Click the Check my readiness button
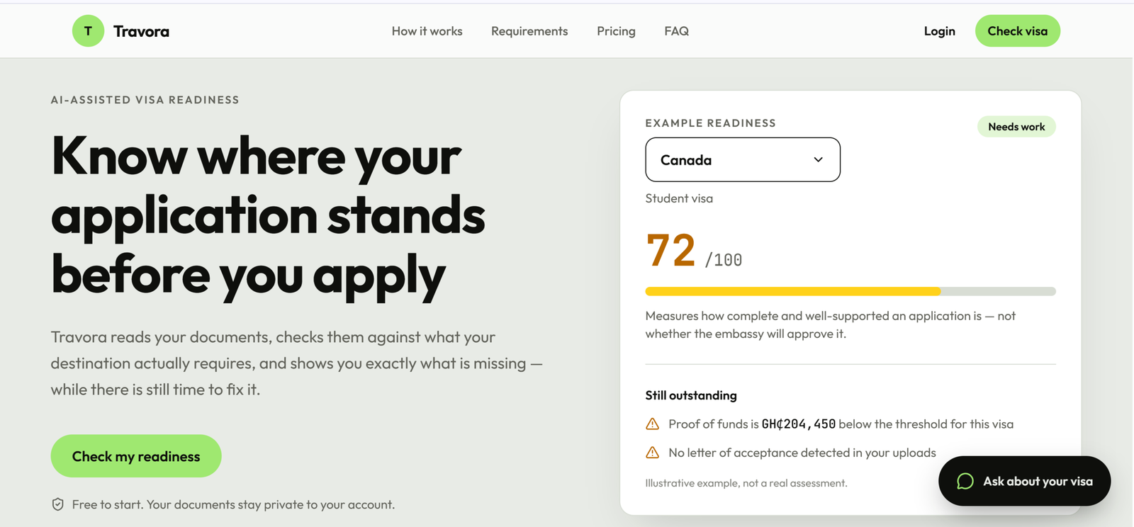Viewport: 1134px width, 527px height. [136, 456]
